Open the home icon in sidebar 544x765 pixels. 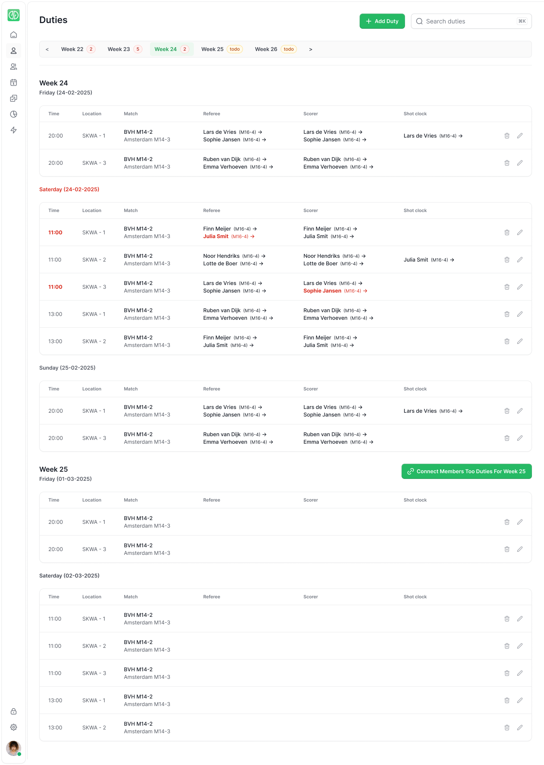[14, 35]
